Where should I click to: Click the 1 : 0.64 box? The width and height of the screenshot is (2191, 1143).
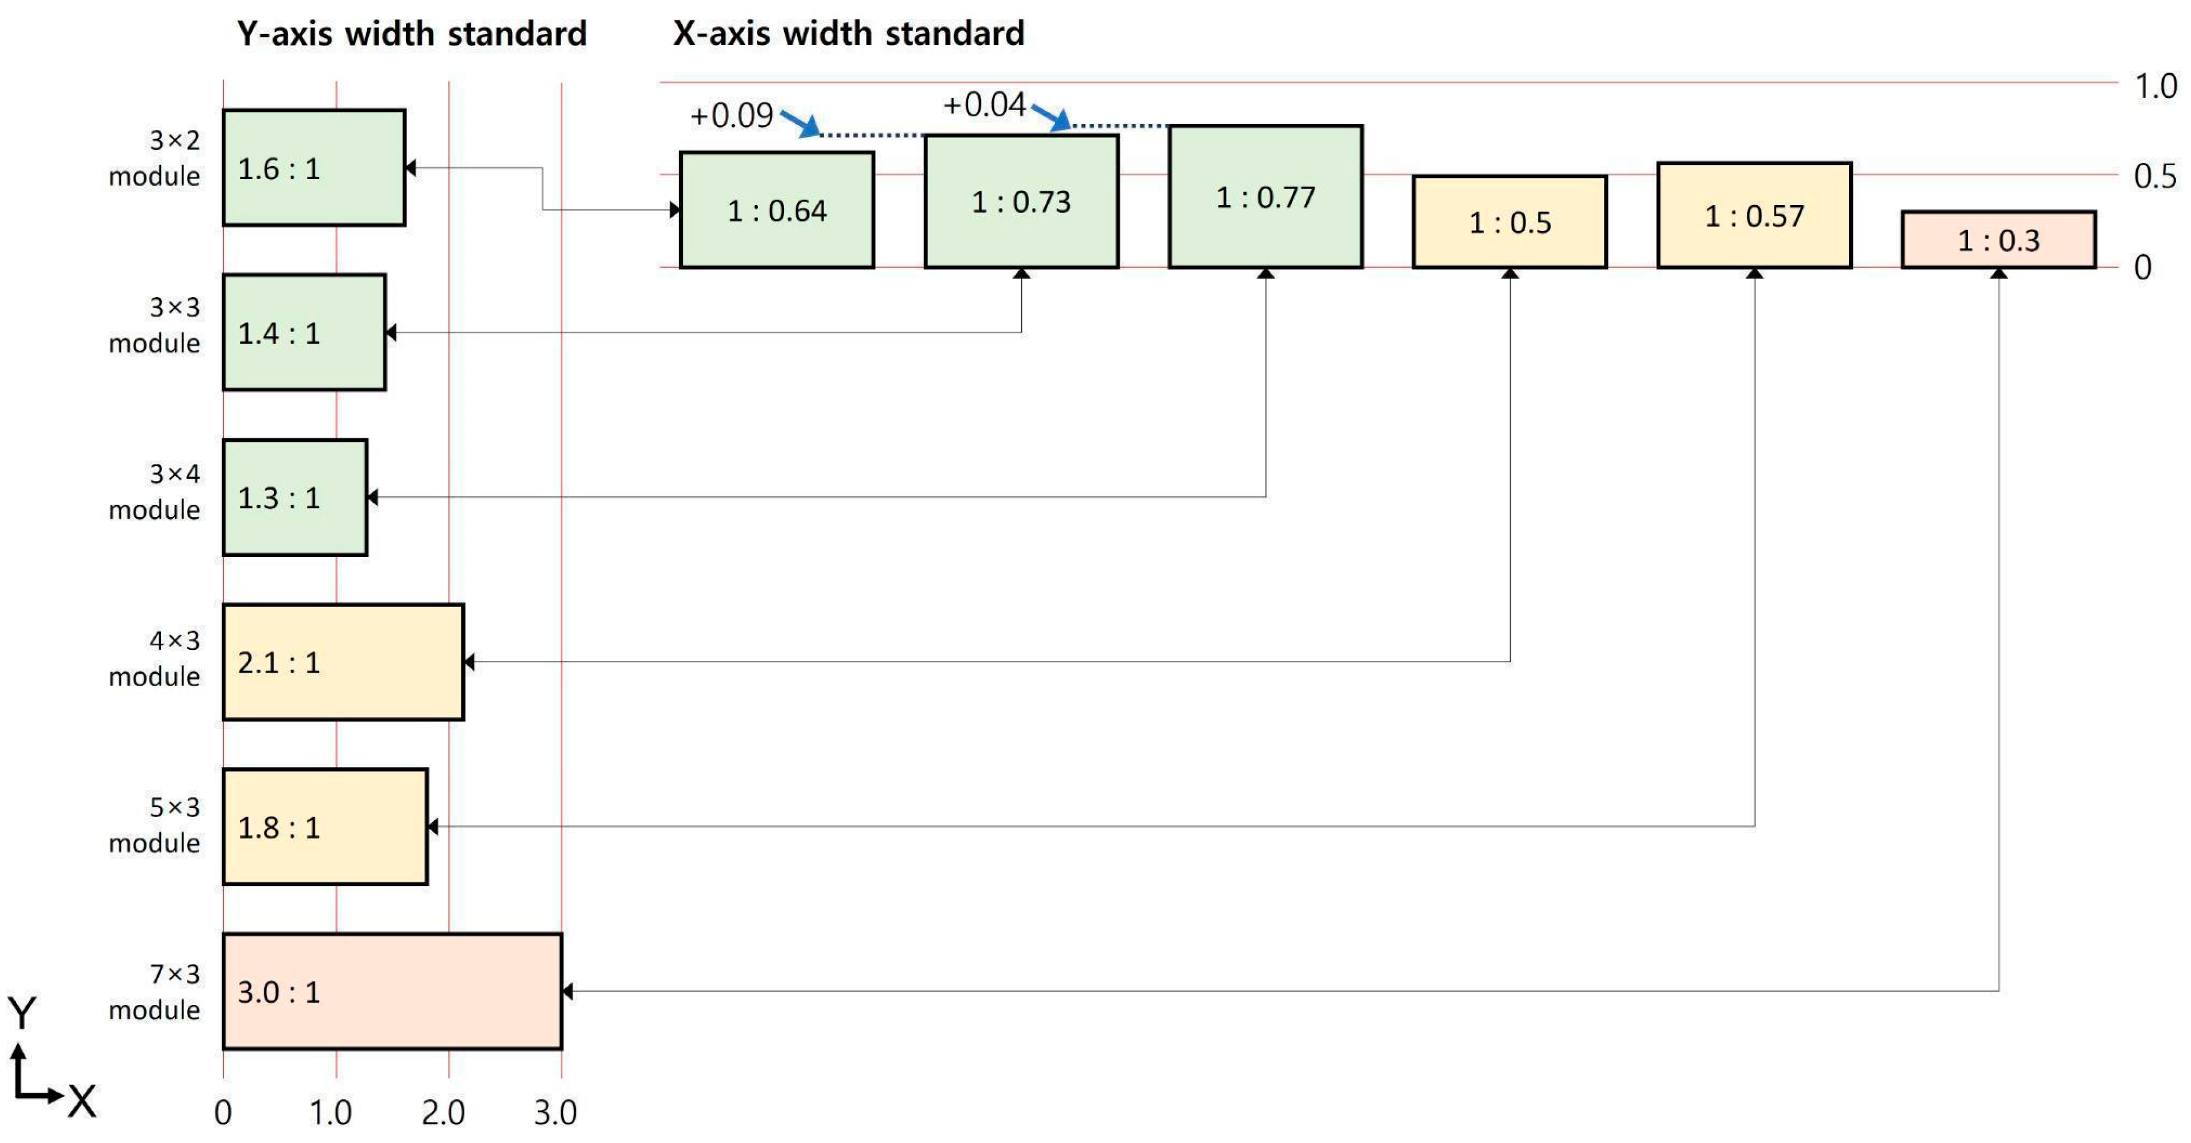click(x=776, y=210)
